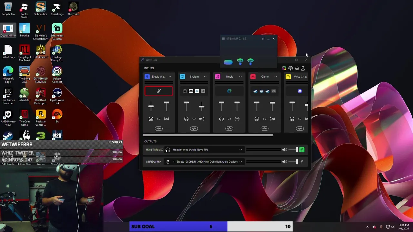
Task: Open the Elgato Wave Link desktop shortcut
Action: click(x=57, y=96)
